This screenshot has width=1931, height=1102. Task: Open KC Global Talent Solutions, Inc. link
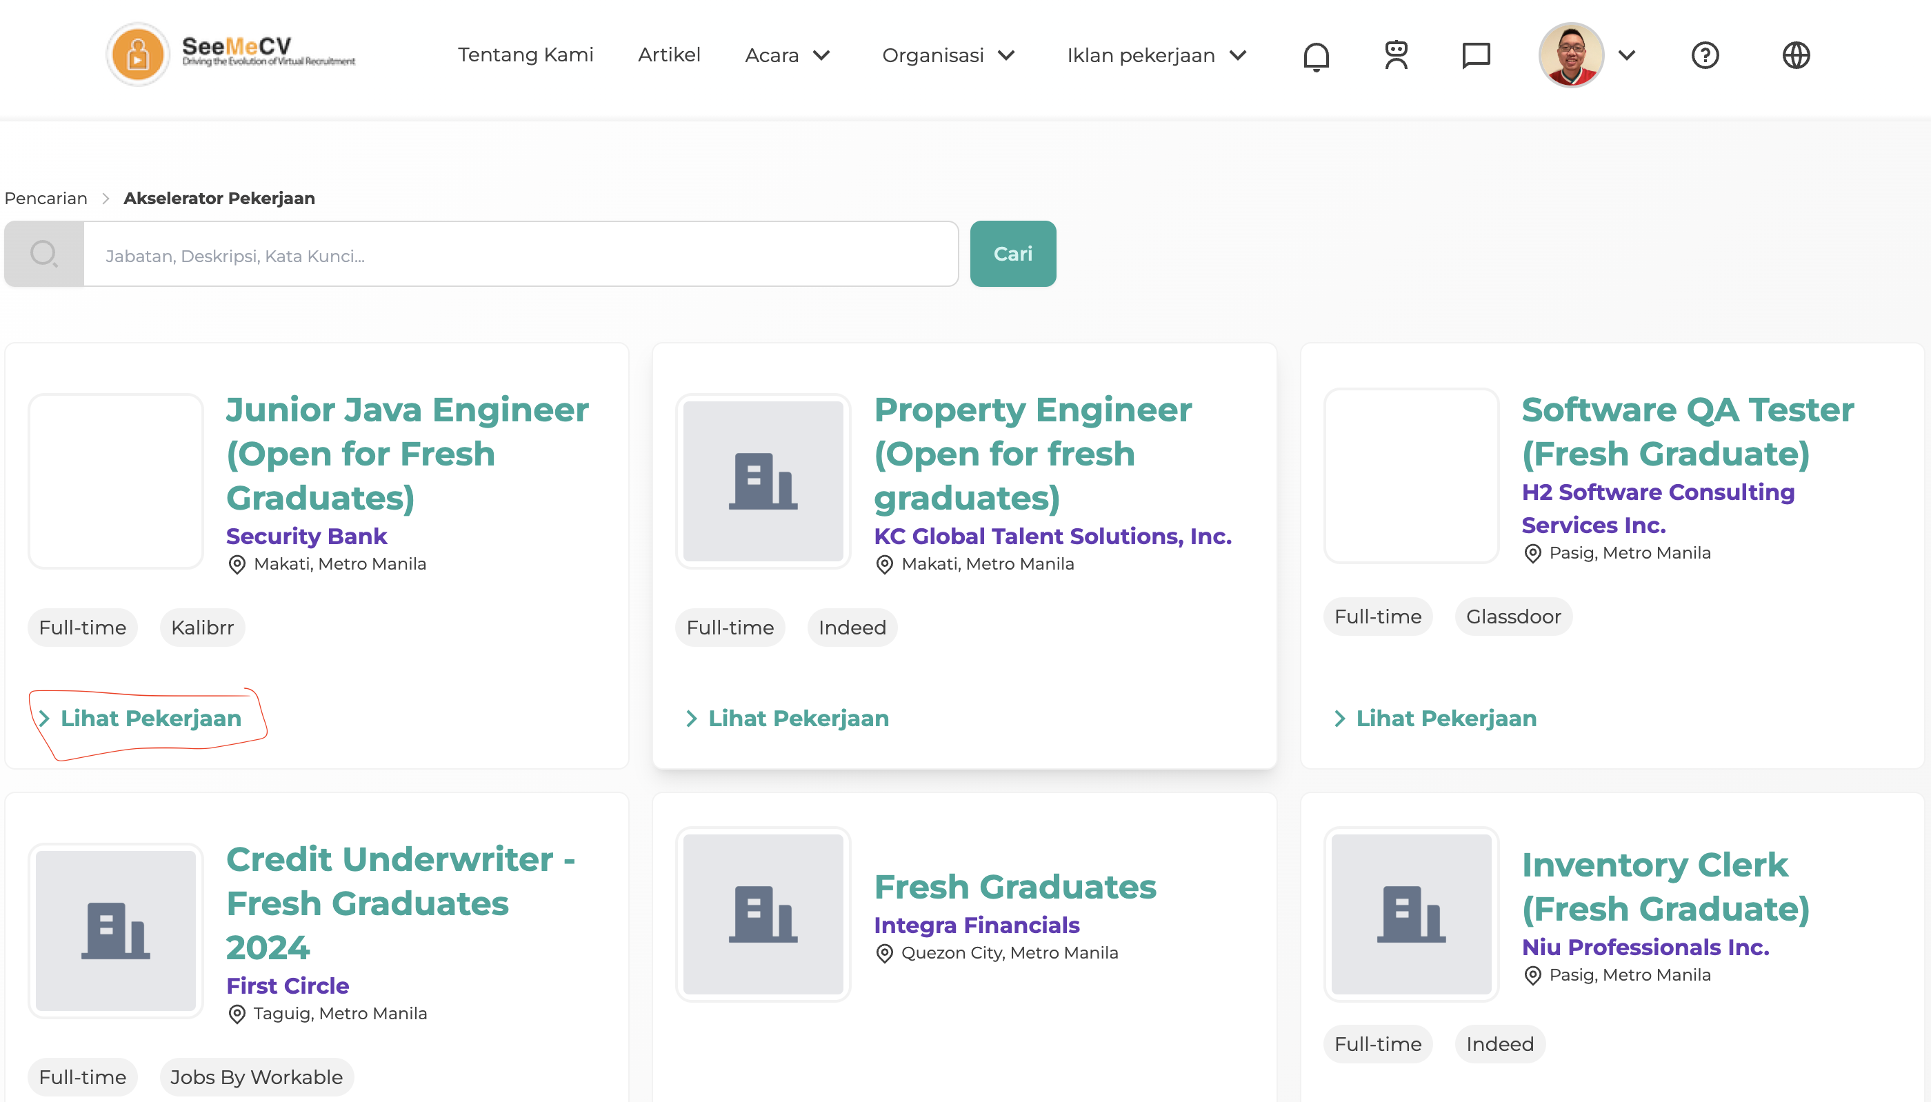[x=1052, y=536]
